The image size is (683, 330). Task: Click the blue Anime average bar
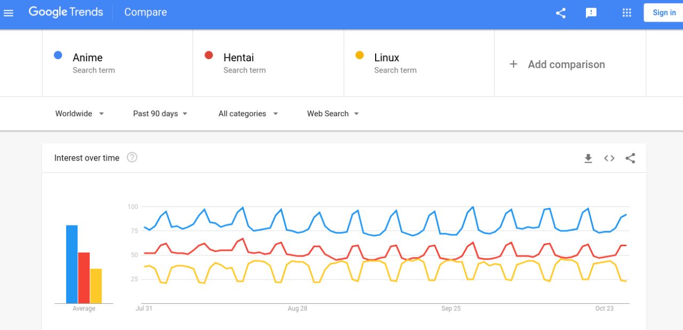tap(72, 264)
